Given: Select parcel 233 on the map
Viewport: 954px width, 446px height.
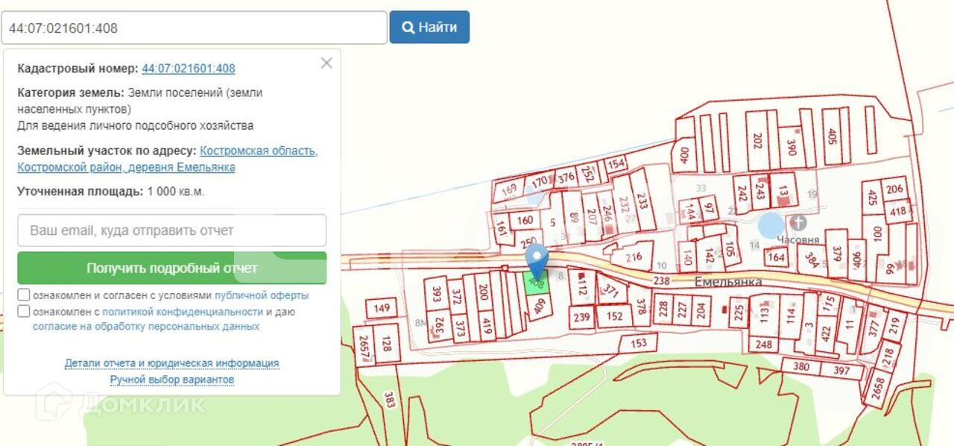Looking at the screenshot, I should [642, 200].
